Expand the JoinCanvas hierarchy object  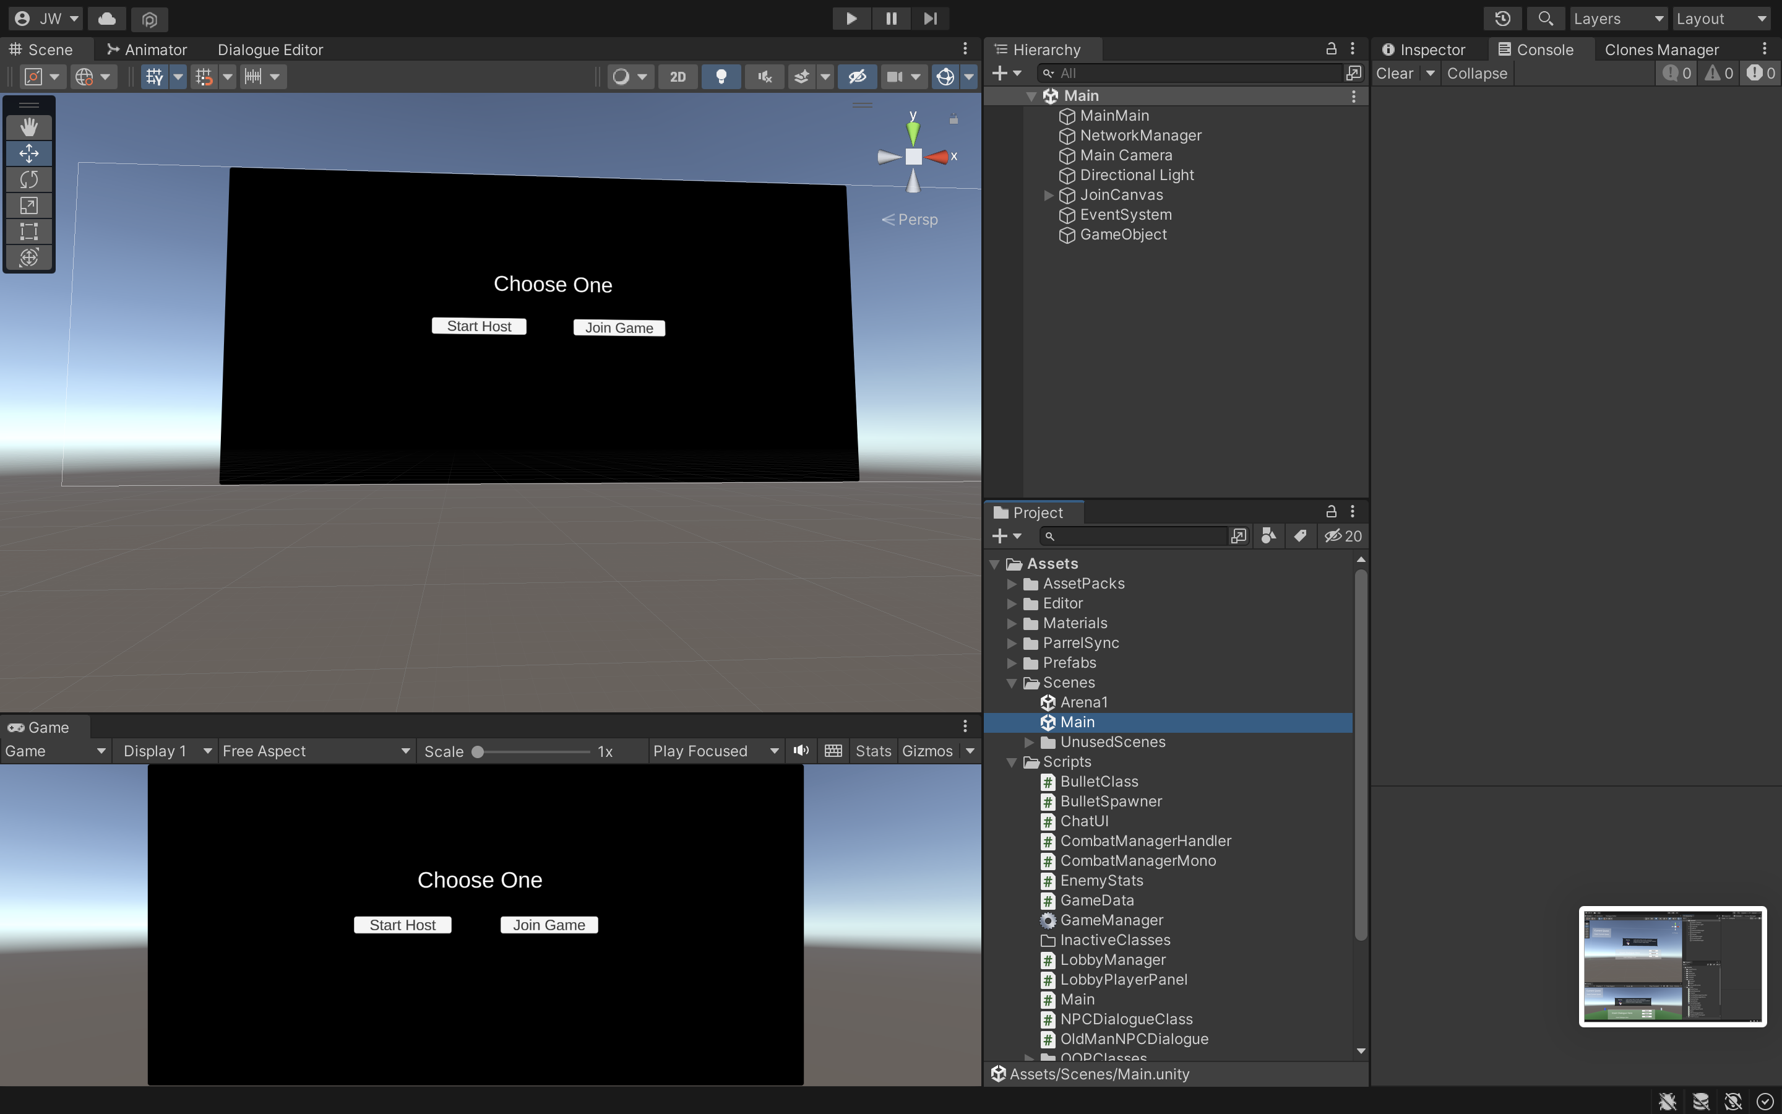coord(1049,195)
